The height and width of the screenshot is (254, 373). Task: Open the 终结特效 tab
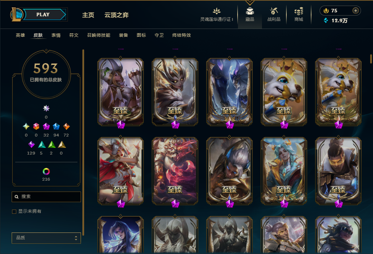click(181, 35)
